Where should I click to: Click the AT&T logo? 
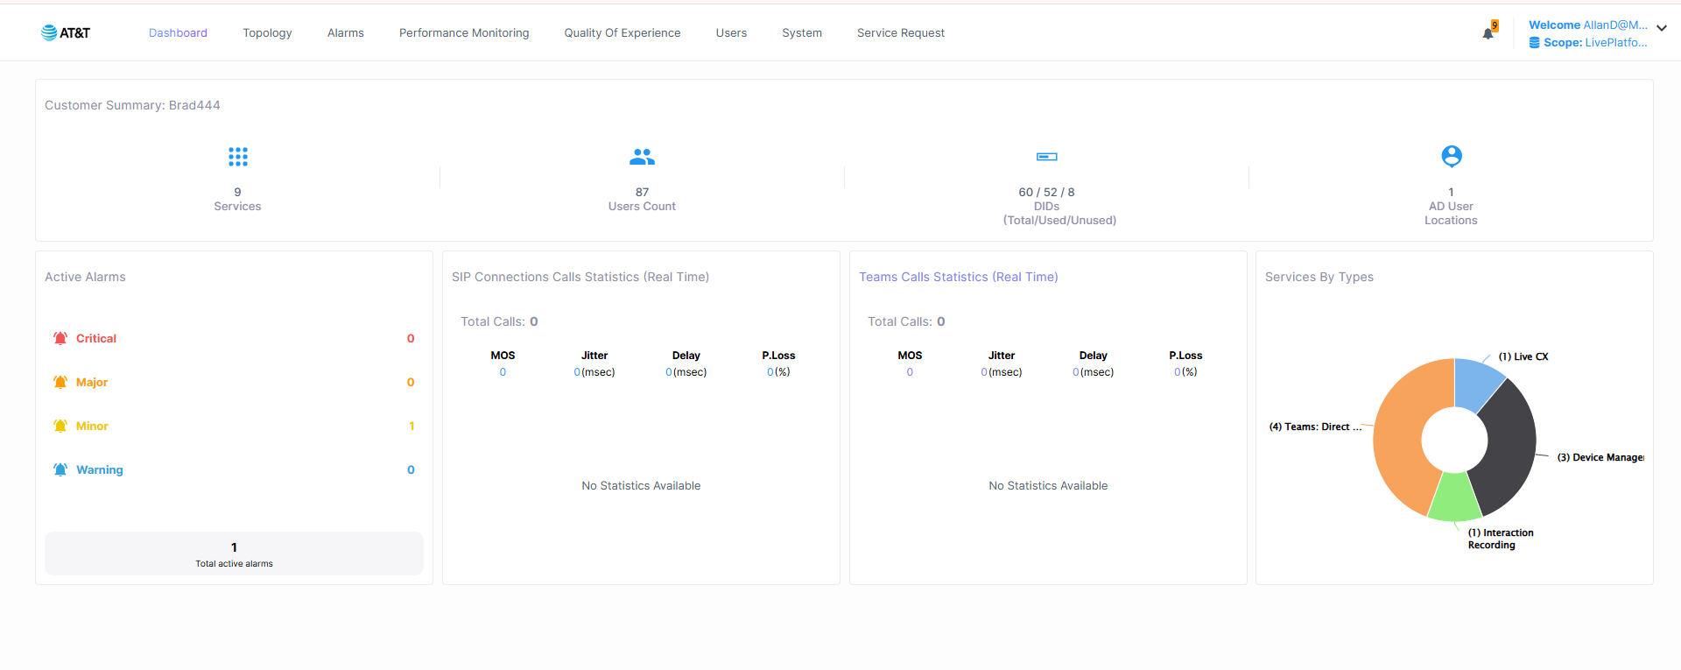[x=66, y=33]
